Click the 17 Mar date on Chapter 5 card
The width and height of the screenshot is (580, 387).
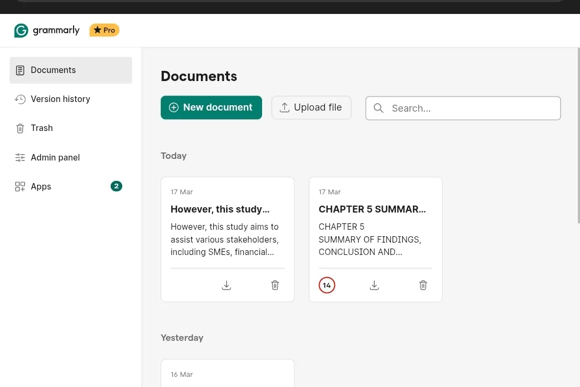tap(330, 192)
